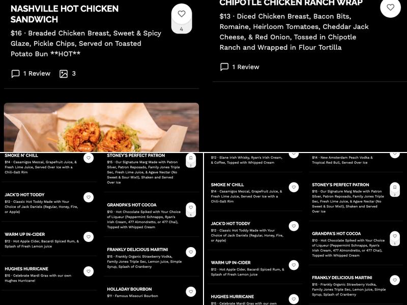Like Warm Up In-Cider in right panel
The image size is (407, 305).
click(294, 265)
